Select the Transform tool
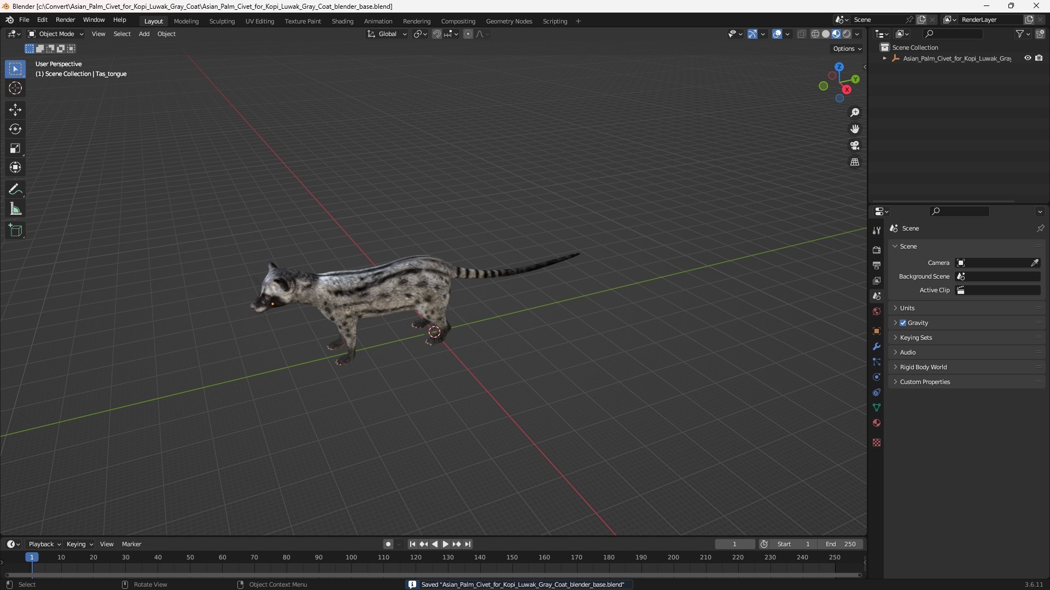This screenshot has height=590, width=1050. pos(15,167)
